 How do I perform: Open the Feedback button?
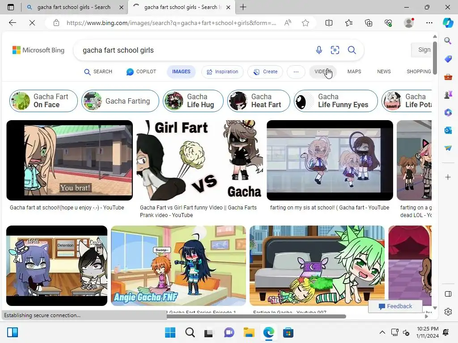click(395, 306)
